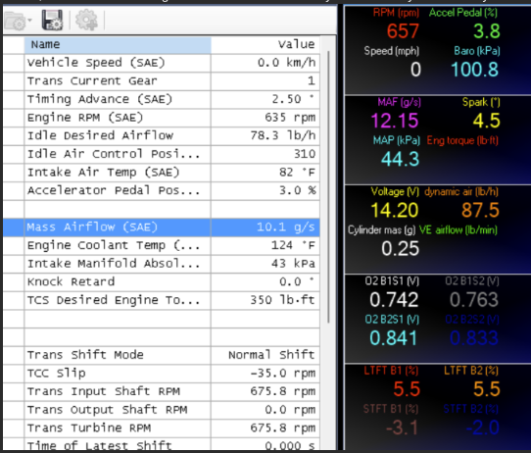Click the save channel config disk icon
This screenshot has height=453, width=531.
click(x=52, y=20)
